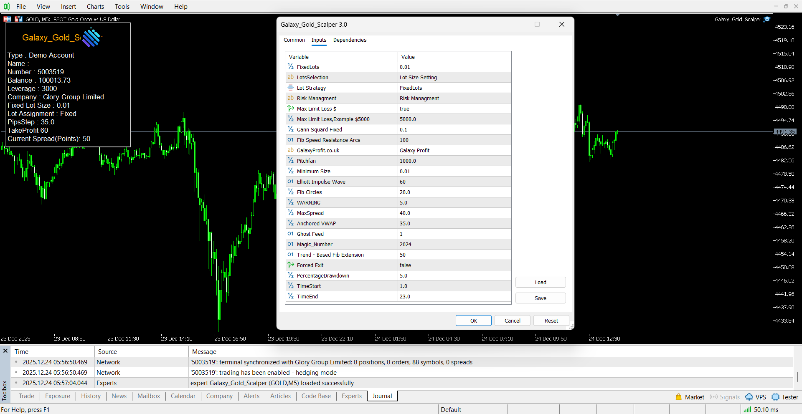Image resolution: width=802 pixels, height=414 pixels.
Task: Click the Max Limit Loss $ boolean arrow icon
Action: (291, 109)
